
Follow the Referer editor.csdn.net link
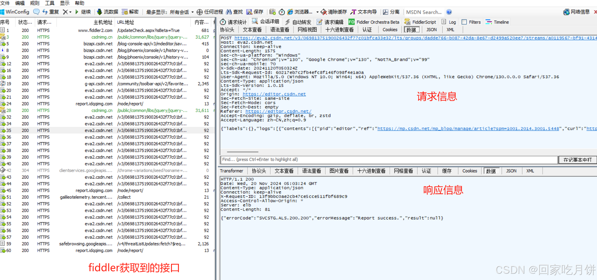[x=278, y=111]
